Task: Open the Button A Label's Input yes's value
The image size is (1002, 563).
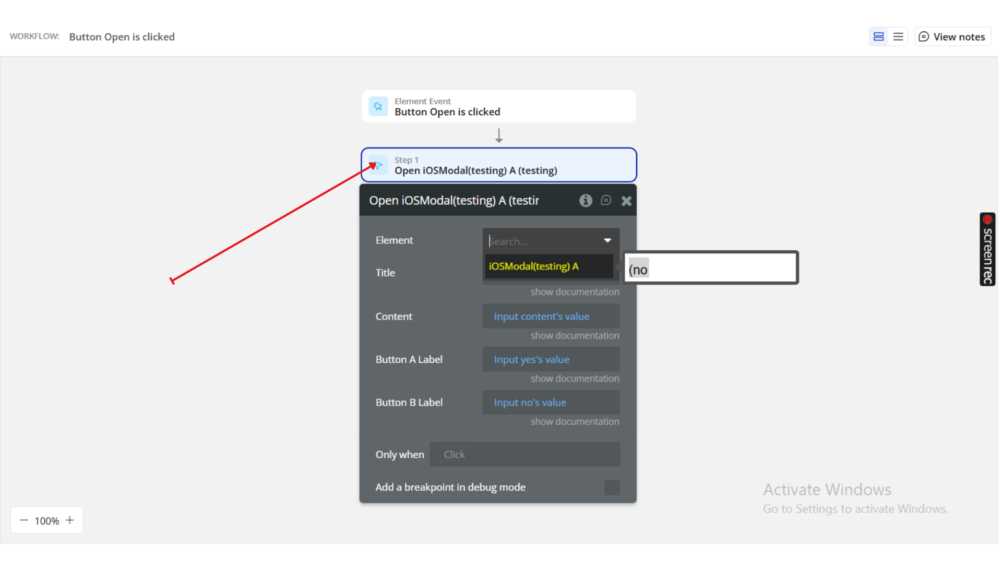Action: pyautogui.click(x=532, y=360)
